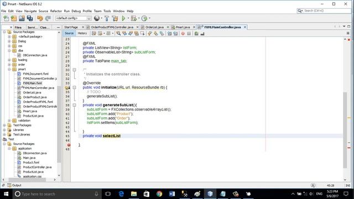Click the Profile Project toolbar icon
The height and width of the screenshot is (199, 354).
tap(144, 18)
